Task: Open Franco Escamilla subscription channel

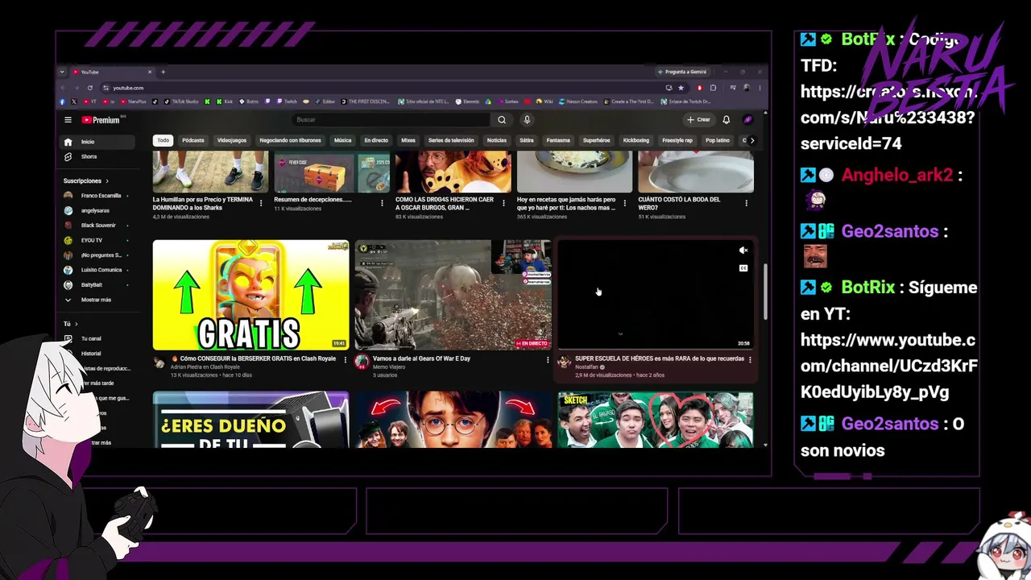Action: (97, 196)
